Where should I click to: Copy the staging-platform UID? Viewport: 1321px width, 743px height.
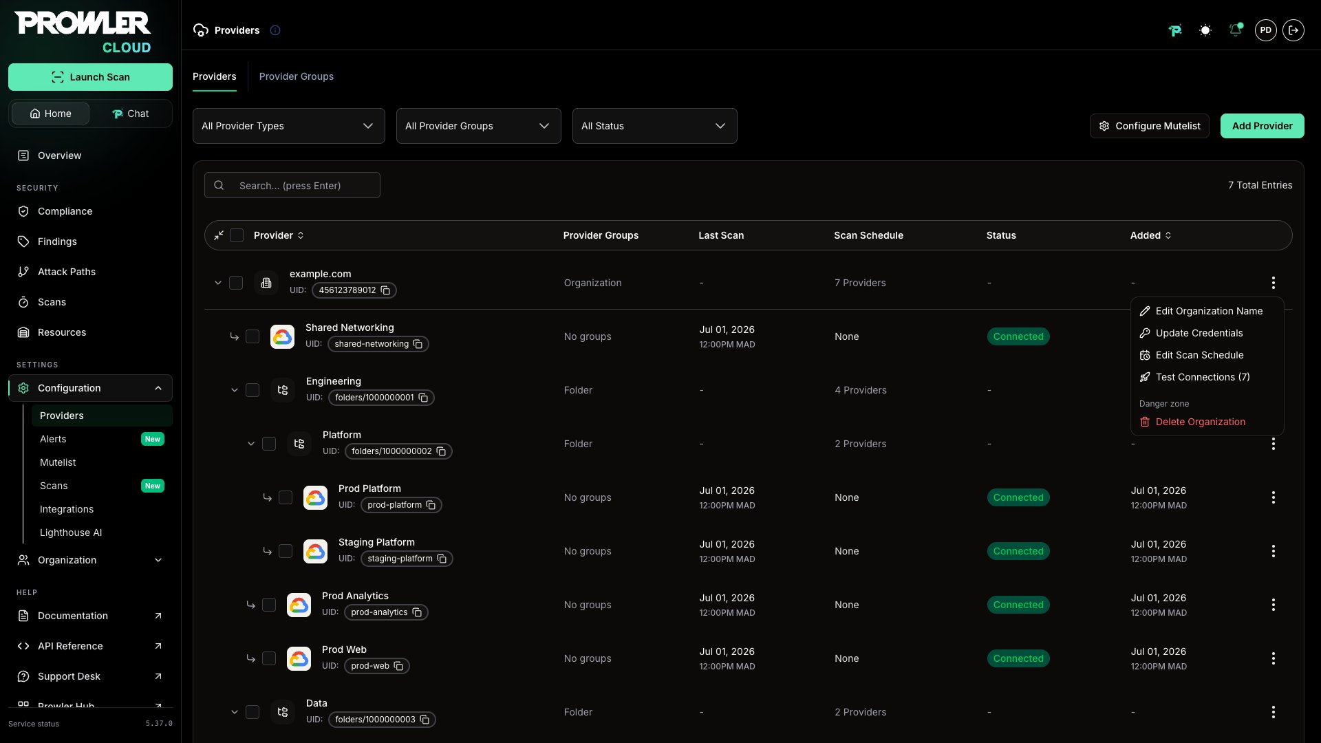(x=442, y=559)
